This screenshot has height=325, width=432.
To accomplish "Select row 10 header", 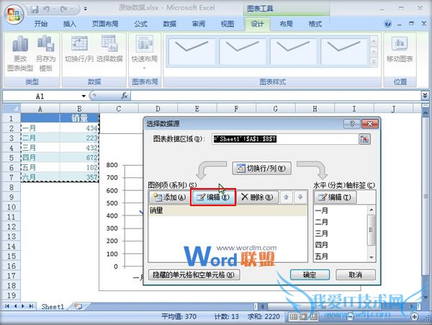I will pyautogui.click(x=12, y=207).
